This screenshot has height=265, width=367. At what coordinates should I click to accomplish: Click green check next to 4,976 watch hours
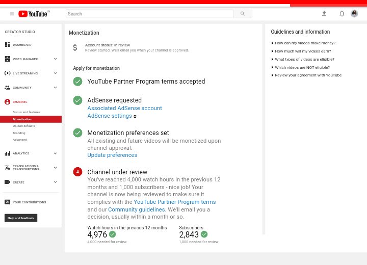112,234
